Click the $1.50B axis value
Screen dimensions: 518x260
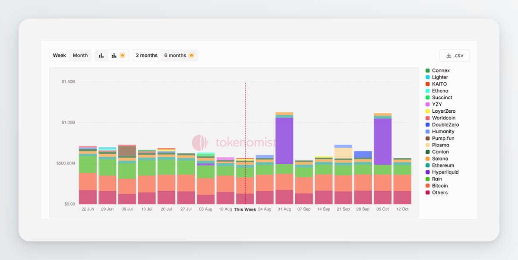[68, 82]
